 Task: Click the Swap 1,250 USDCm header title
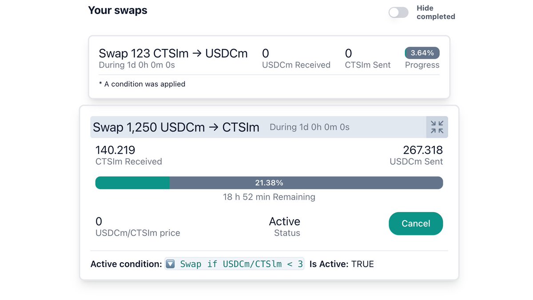(x=176, y=127)
